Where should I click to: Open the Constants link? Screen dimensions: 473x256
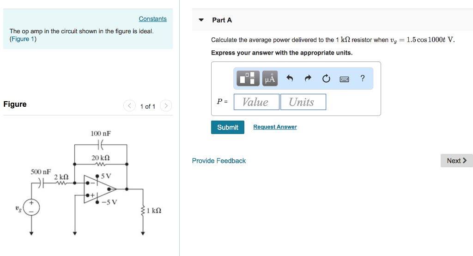click(152, 19)
